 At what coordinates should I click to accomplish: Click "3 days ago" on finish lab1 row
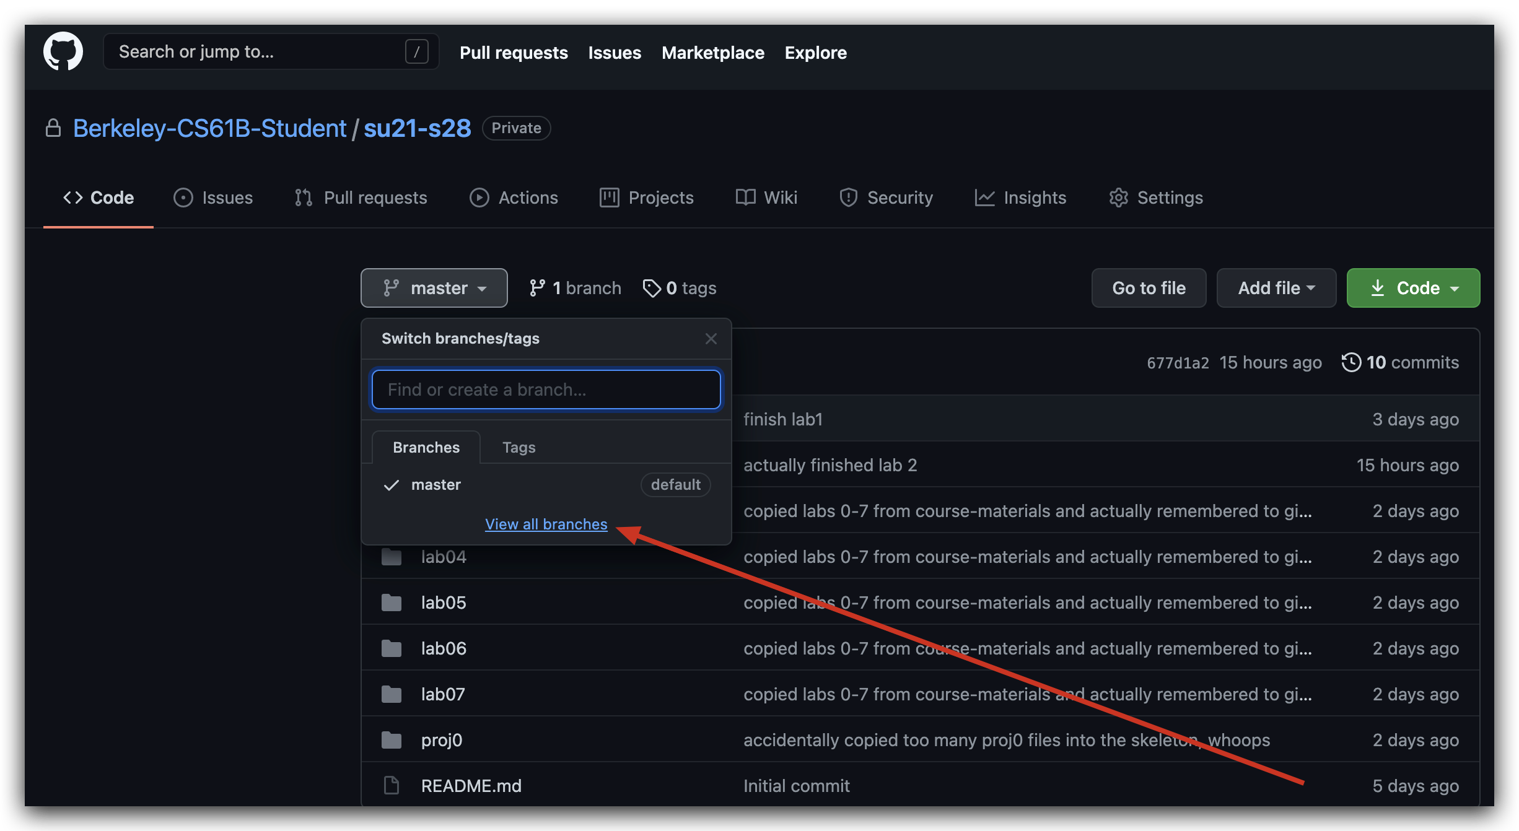pyautogui.click(x=1416, y=419)
